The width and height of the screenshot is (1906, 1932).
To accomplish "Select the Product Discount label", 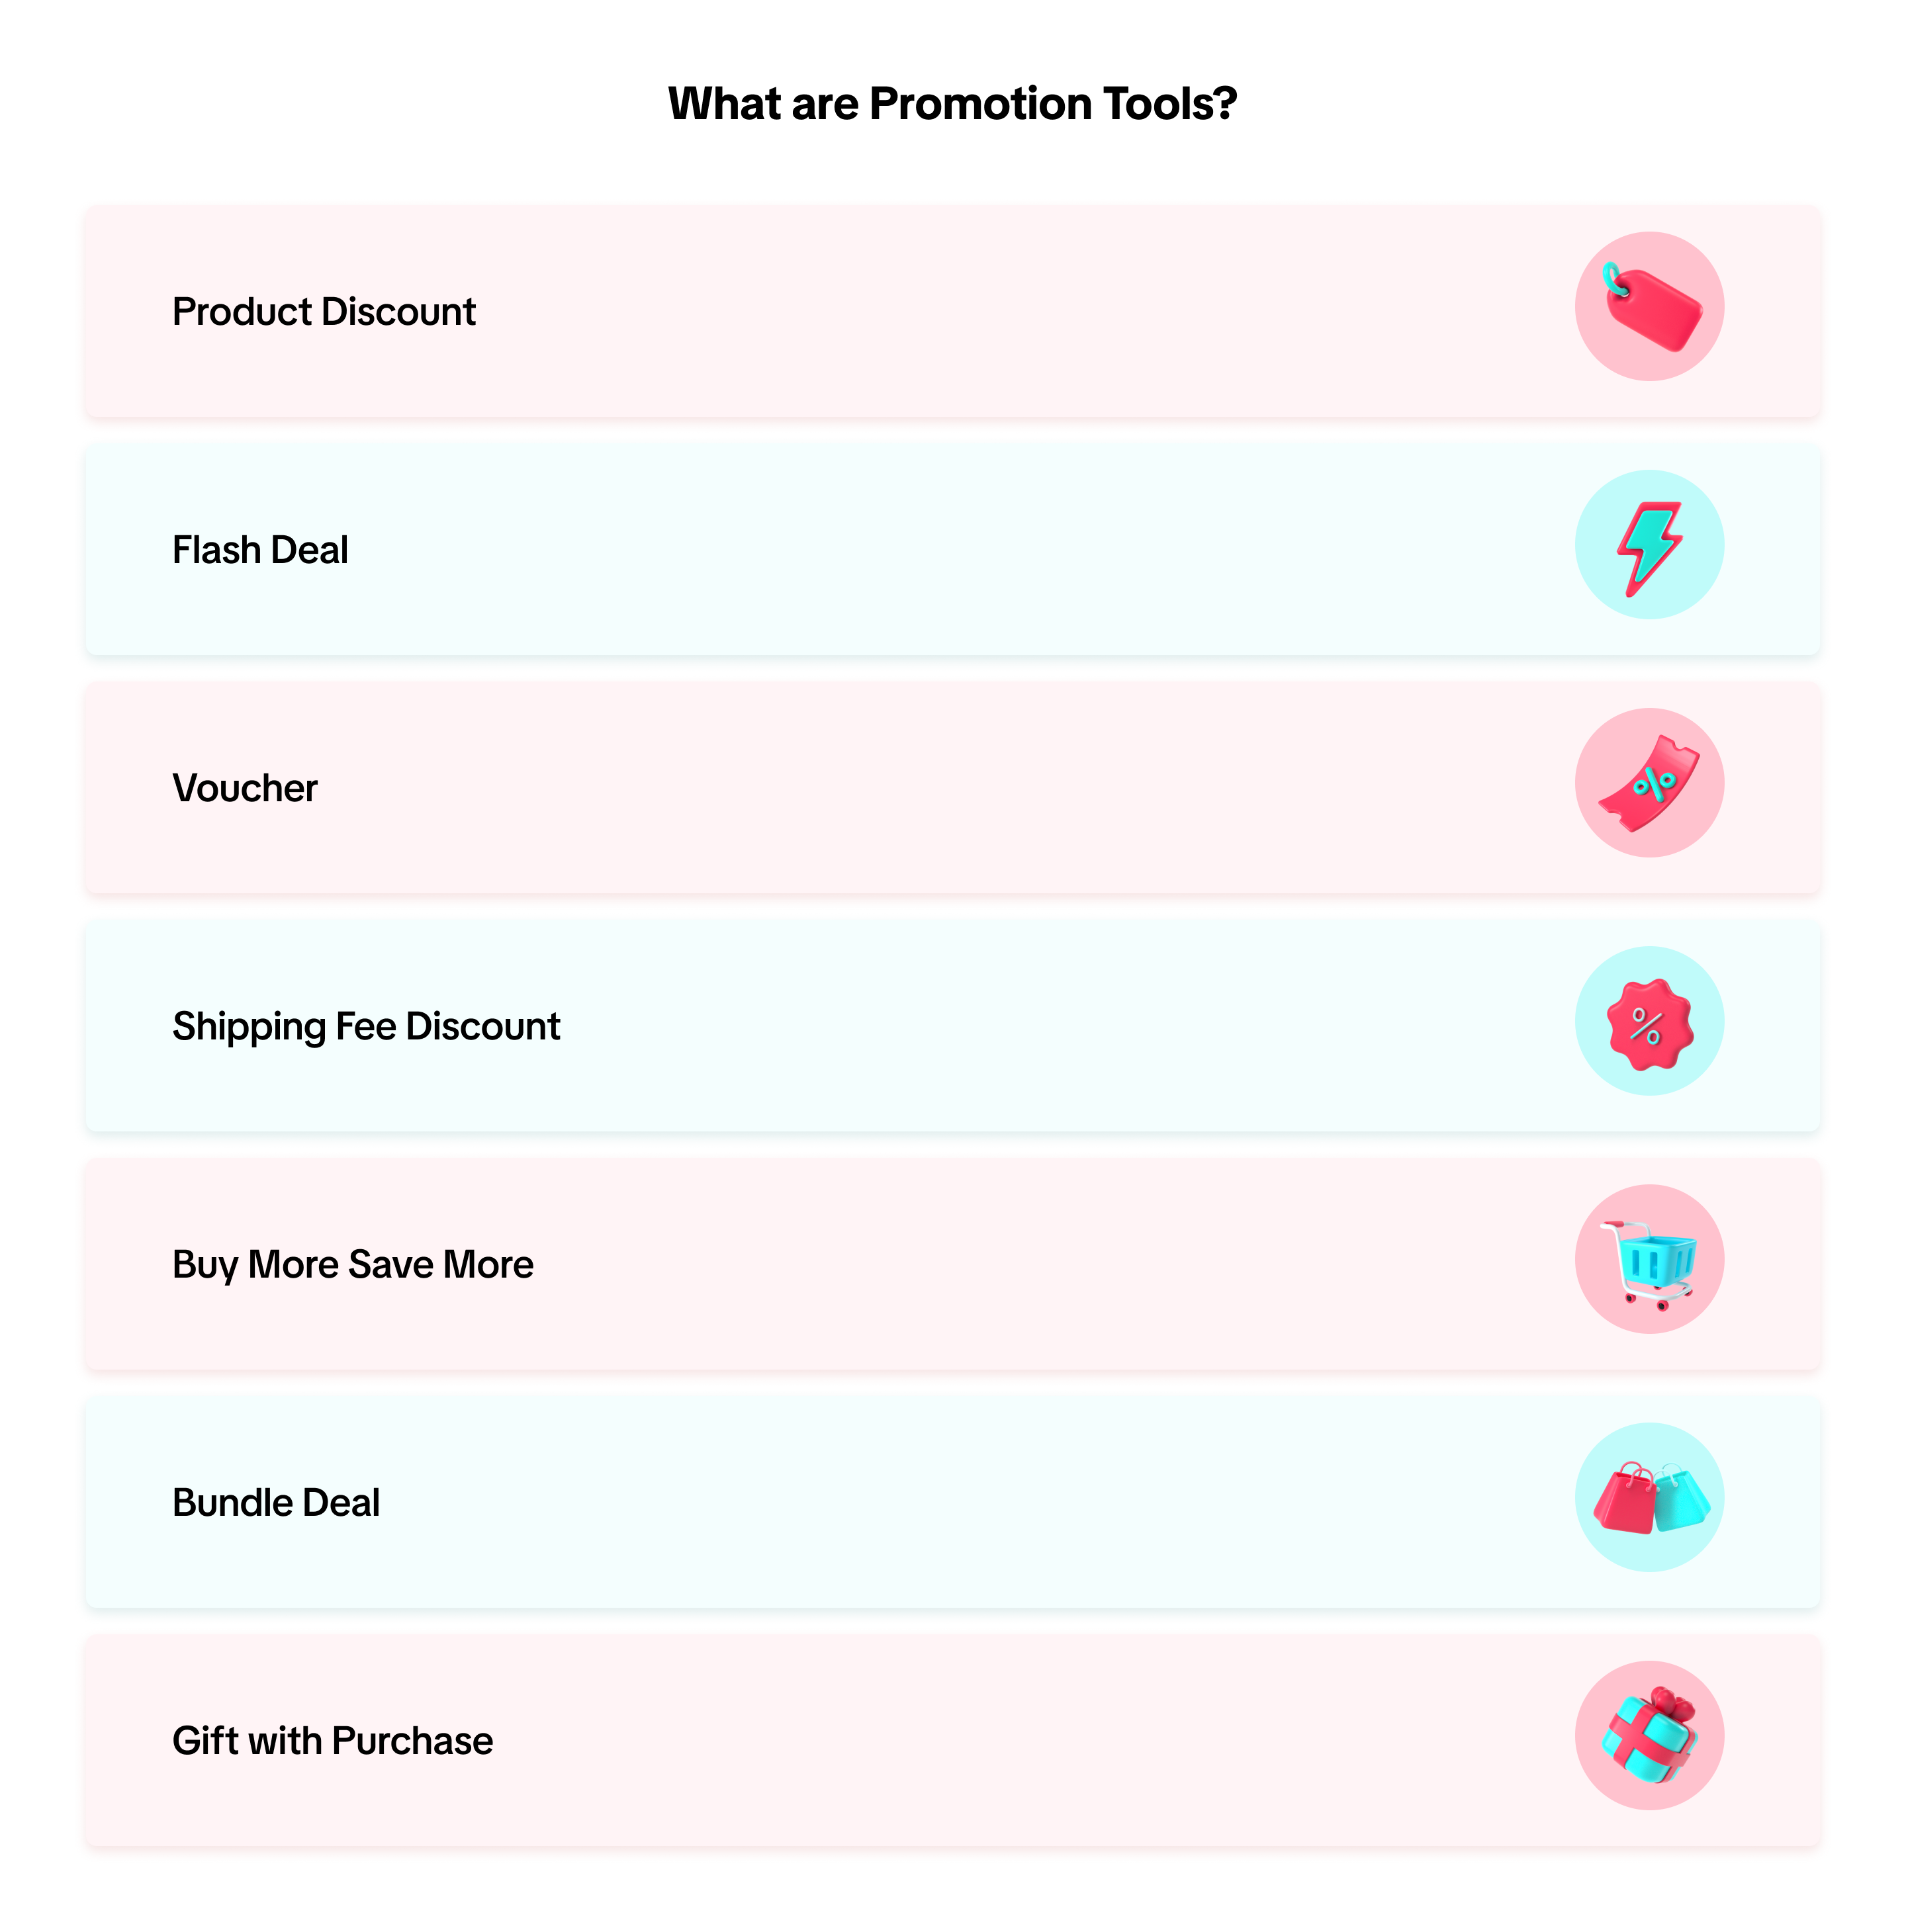I will (x=323, y=312).
